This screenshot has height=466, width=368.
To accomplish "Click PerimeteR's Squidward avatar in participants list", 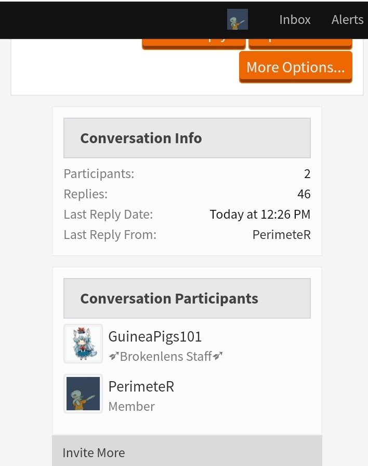I will click(83, 394).
